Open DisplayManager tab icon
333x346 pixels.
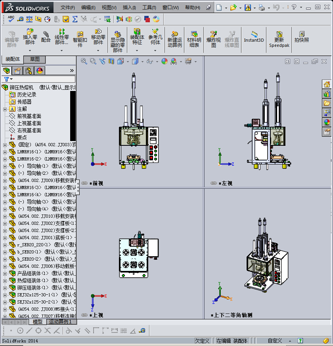click(40, 71)
